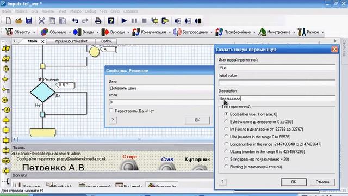Viewport: 348px width, 196px height.
Task: Expand the Объекты components dropdown
Action: pyautogui.click(x=34, y=32)
